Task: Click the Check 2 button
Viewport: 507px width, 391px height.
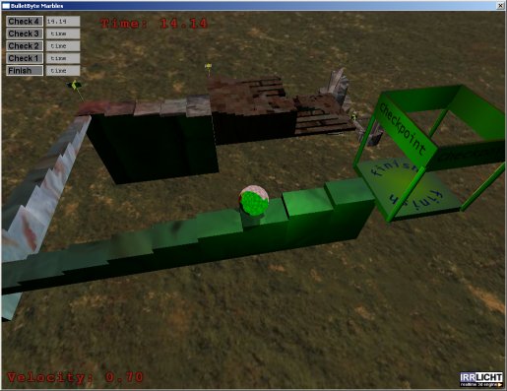Action: 25,46
